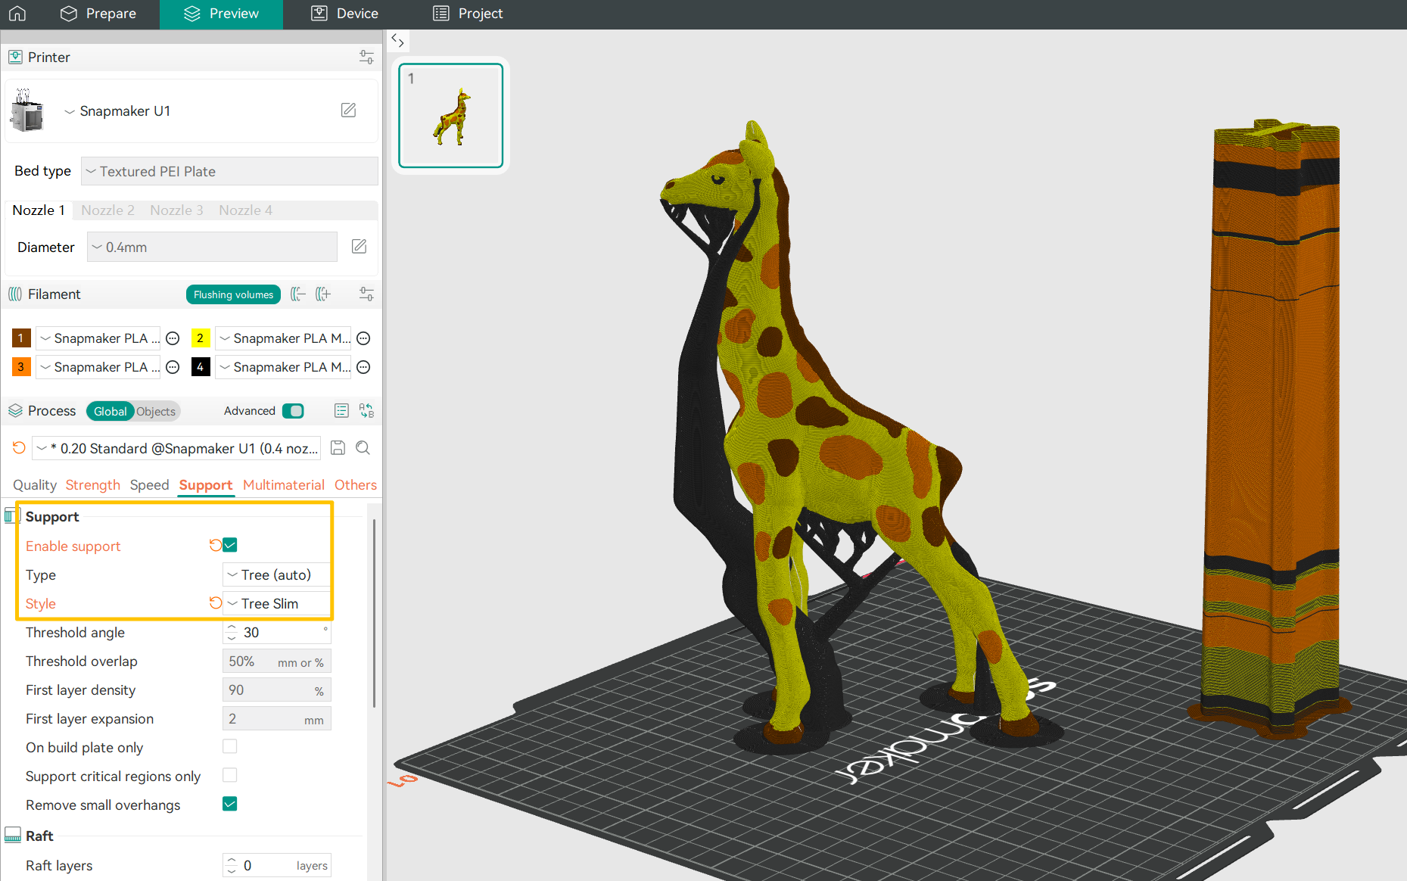This screenshot has height=881, width=1407.
Task: Uncheck the Enable support checkbox
Action: pyautogui.click(x=230, y=545)
